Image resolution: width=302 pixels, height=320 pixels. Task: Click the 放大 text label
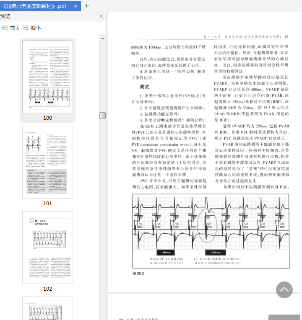pyautogui.click(x=15, y=28)
